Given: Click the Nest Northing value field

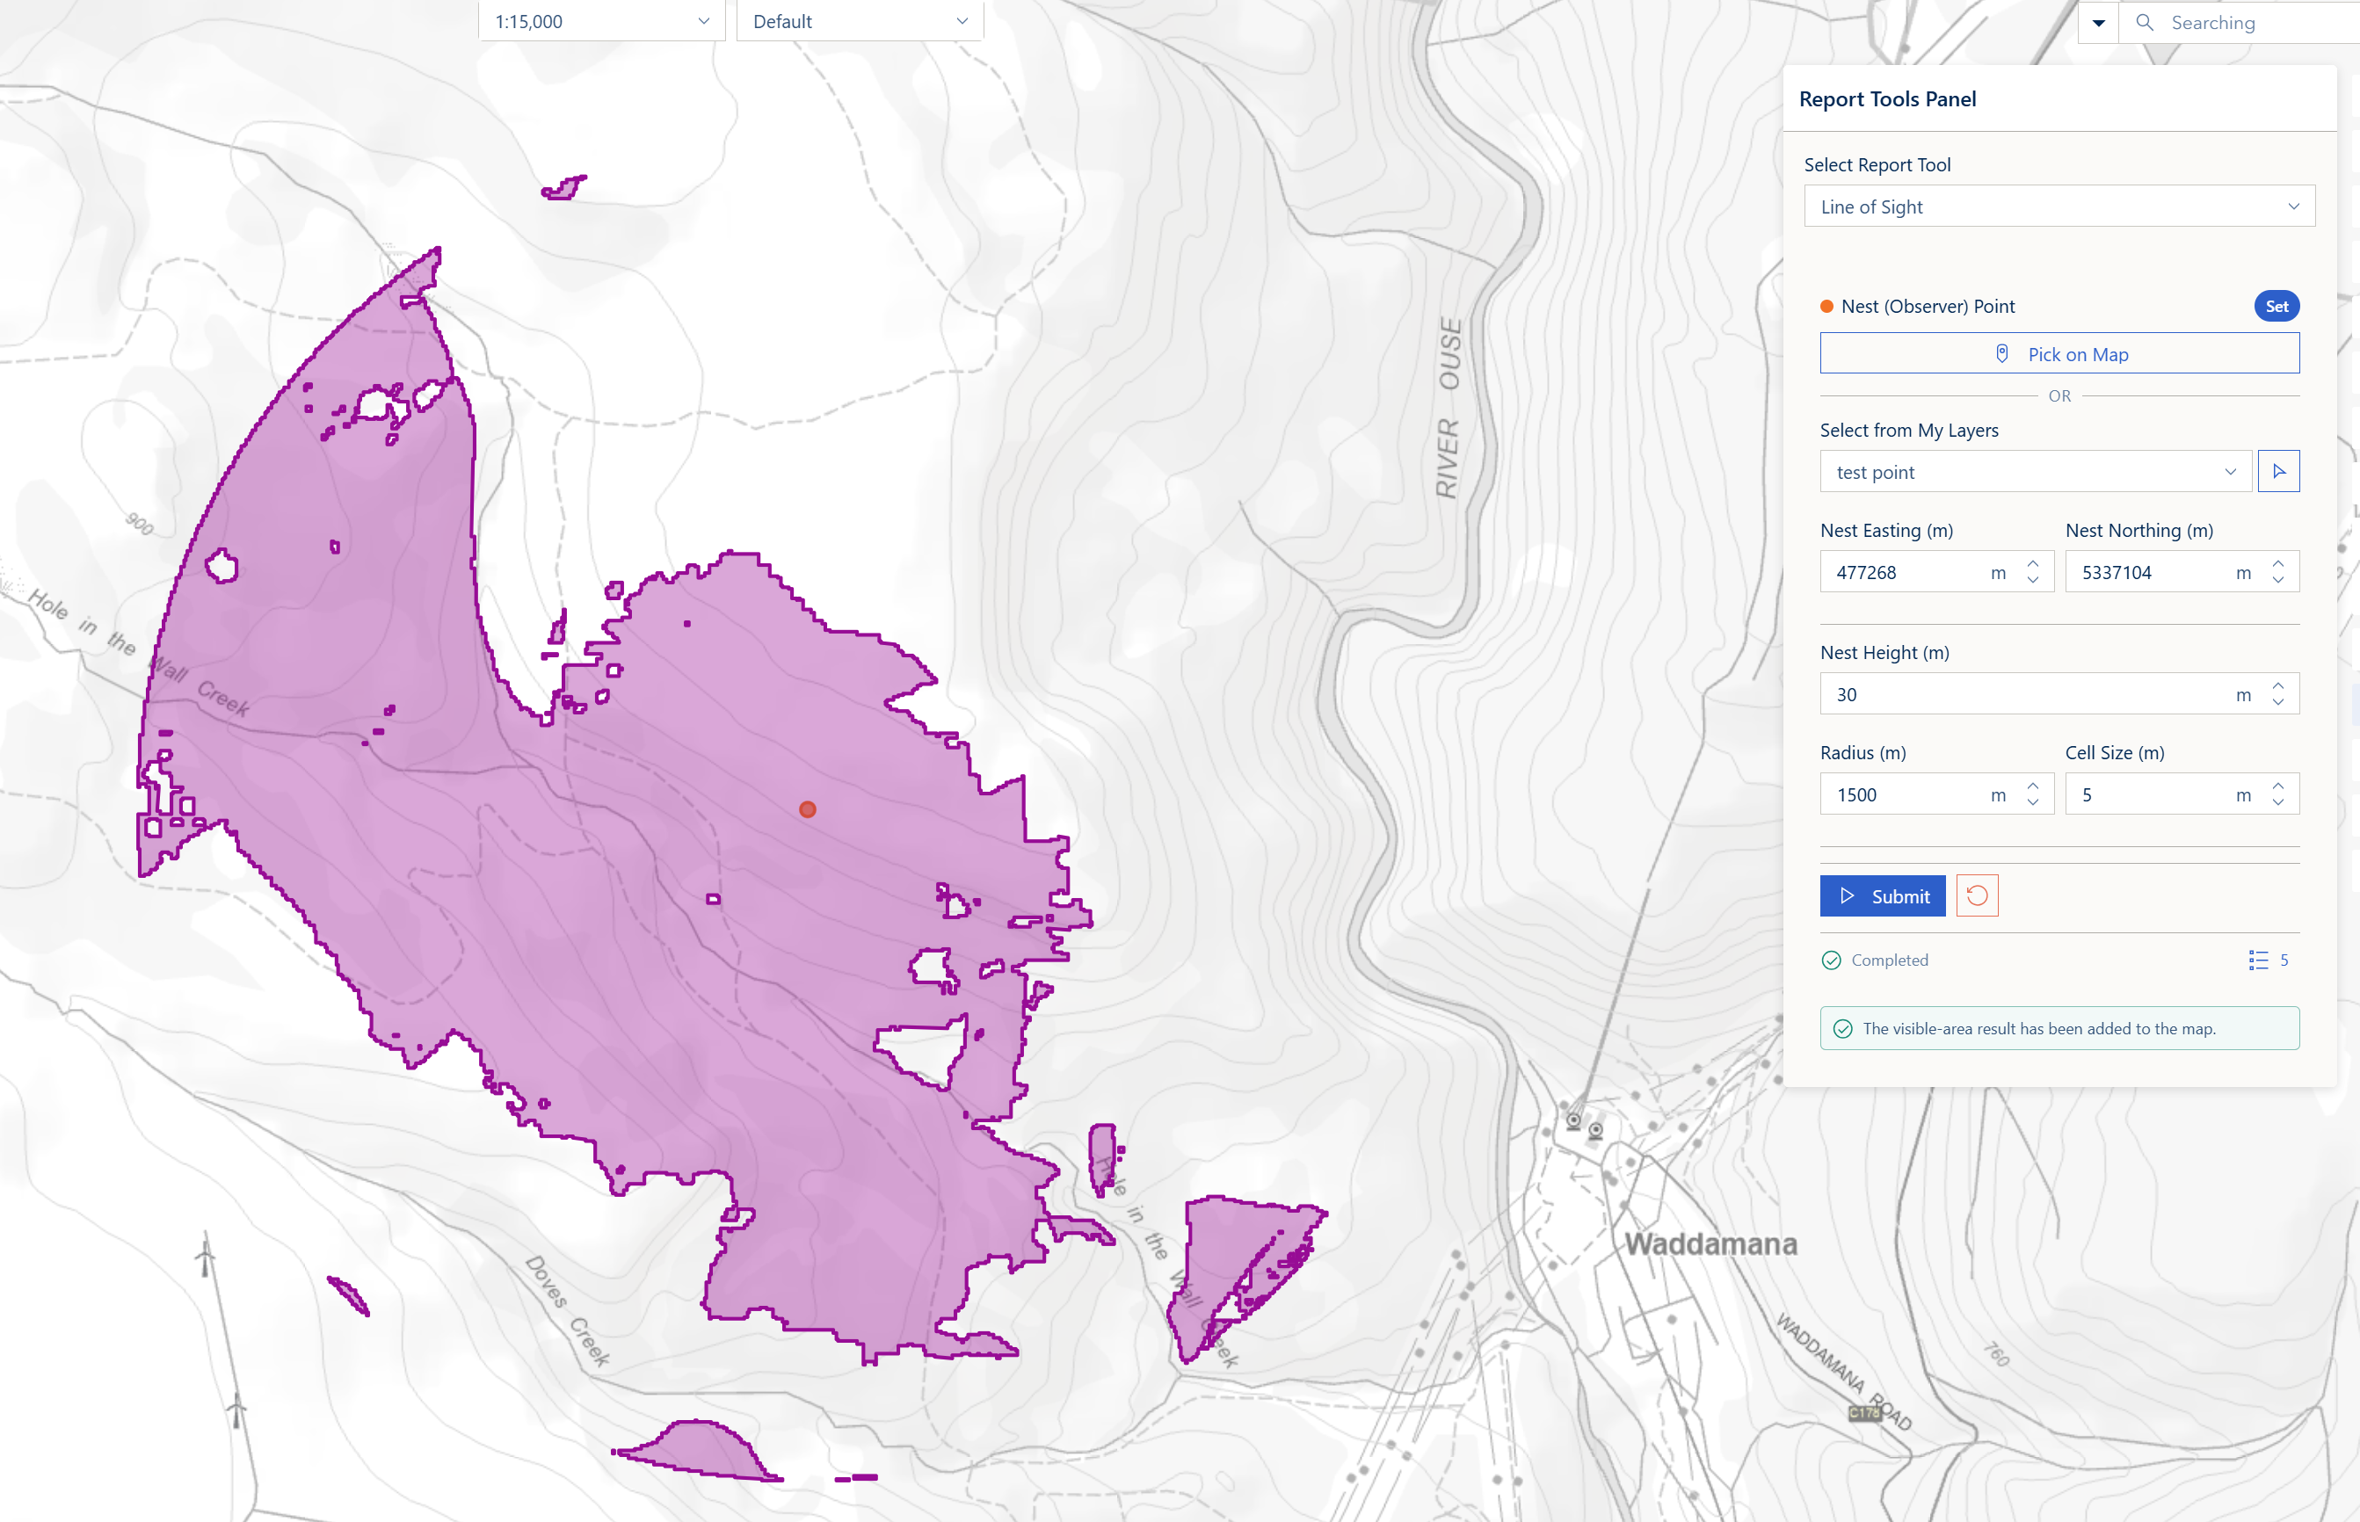Looking at the screenshot, I should tap(2182, 572).
